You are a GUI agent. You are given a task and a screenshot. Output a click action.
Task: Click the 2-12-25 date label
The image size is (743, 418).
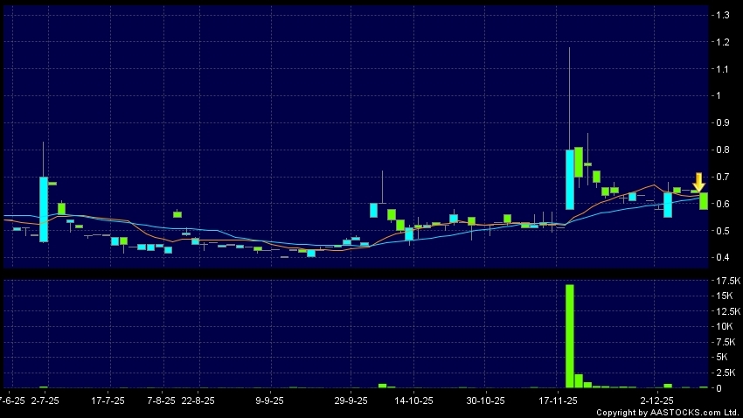click(668, 401)
